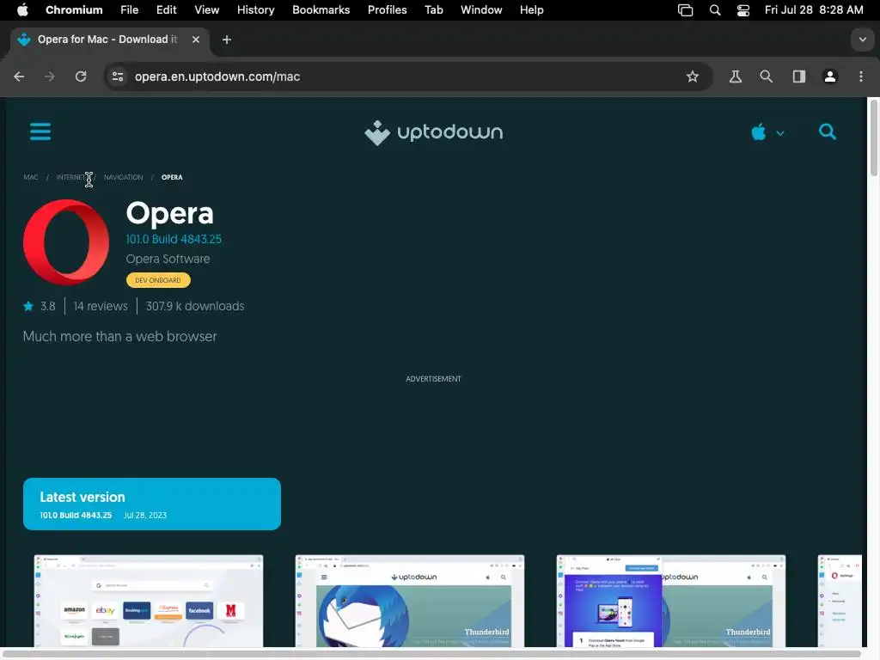The image size is (880, 660).
Task: Click the Stage Manager menu bar icon
Action: (685, 10)
